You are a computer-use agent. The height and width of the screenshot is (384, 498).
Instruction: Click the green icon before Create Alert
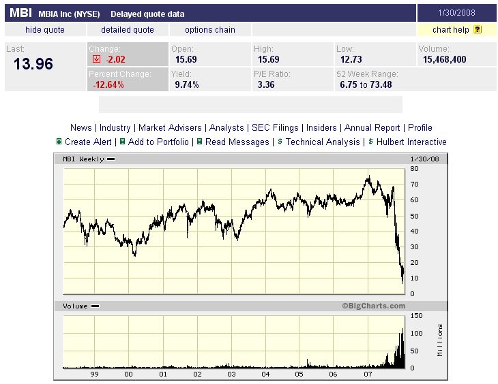tap(59, 142)
